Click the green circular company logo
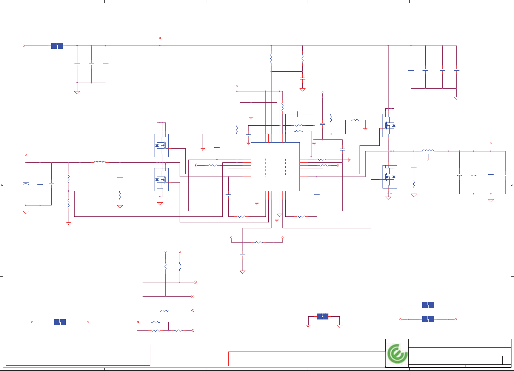The width and height of the screenshot is (514, 371). point(397,354)
